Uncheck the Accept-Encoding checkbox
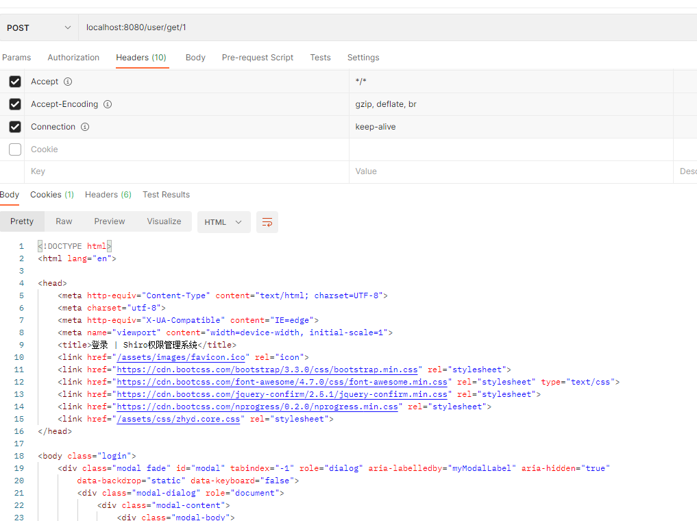 (x=14, y=104)
